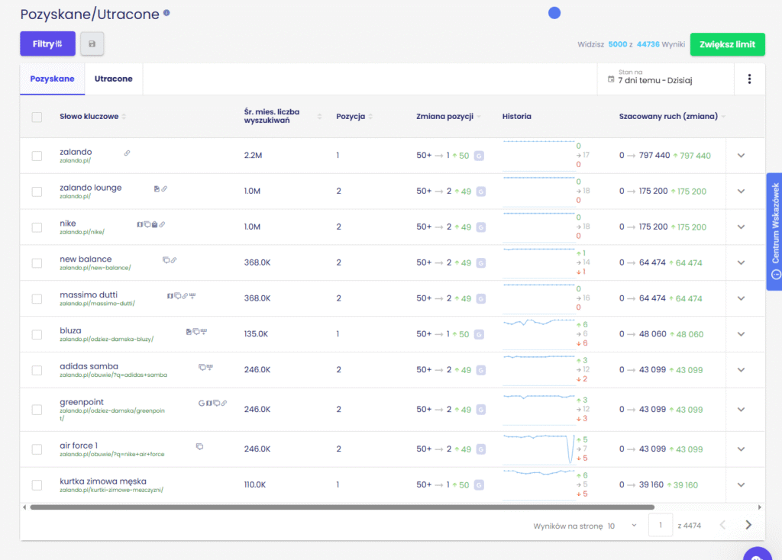
Task: Click the Google icon in adidas samba row
Action: (481, 370)
